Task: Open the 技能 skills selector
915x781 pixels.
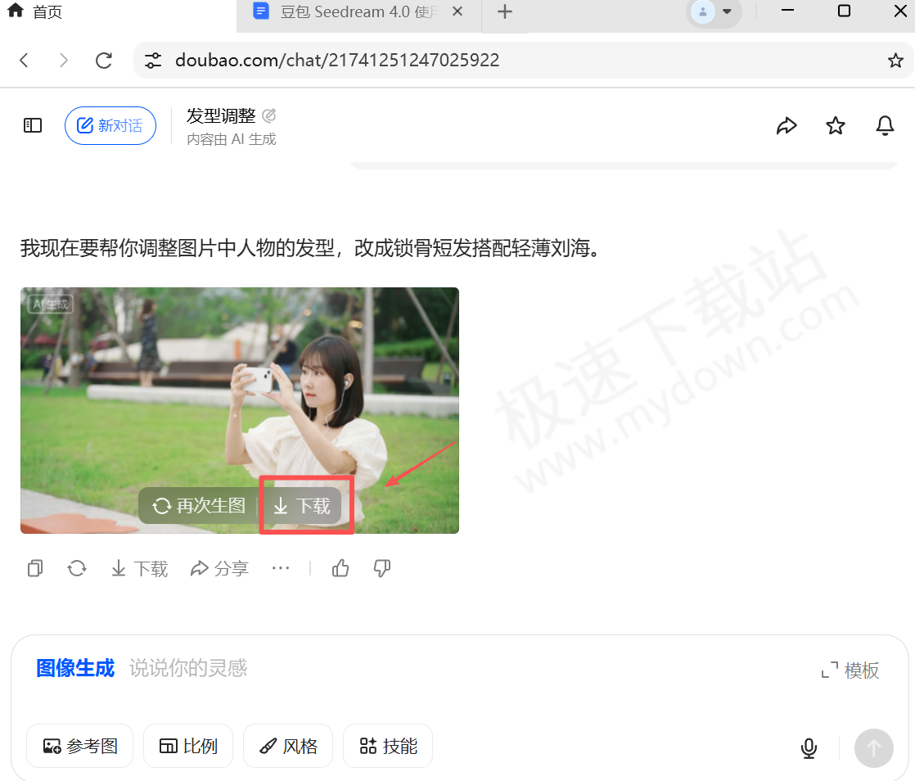Action: pyautogui.click(x=388, y=746)
